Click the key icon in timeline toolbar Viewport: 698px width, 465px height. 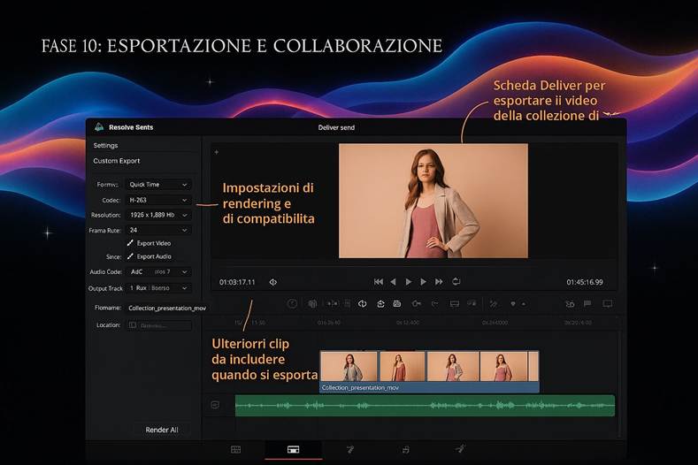pos(416,303)
